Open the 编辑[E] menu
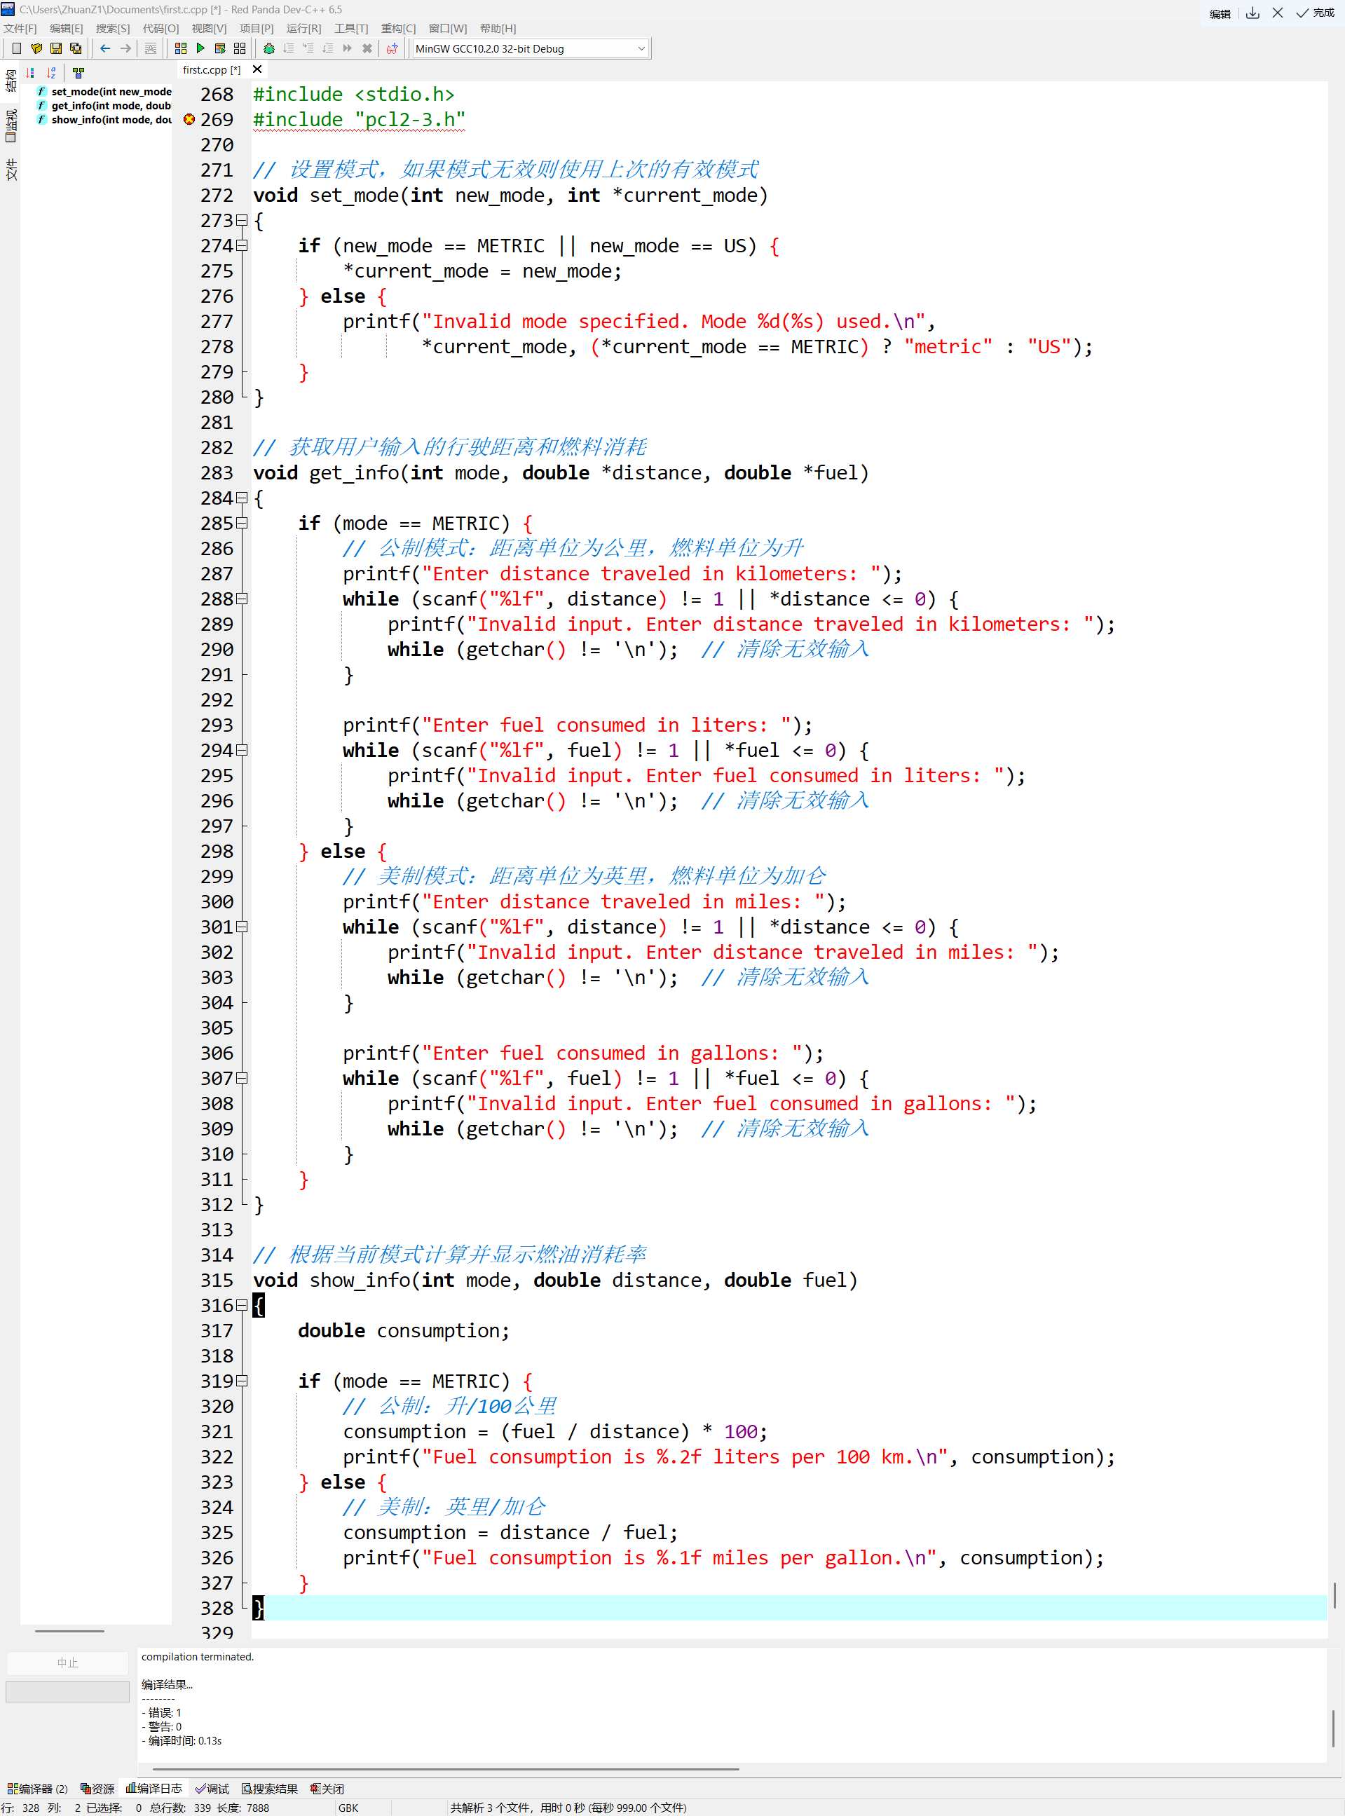1345x1816 pixels. coord(67,29)
